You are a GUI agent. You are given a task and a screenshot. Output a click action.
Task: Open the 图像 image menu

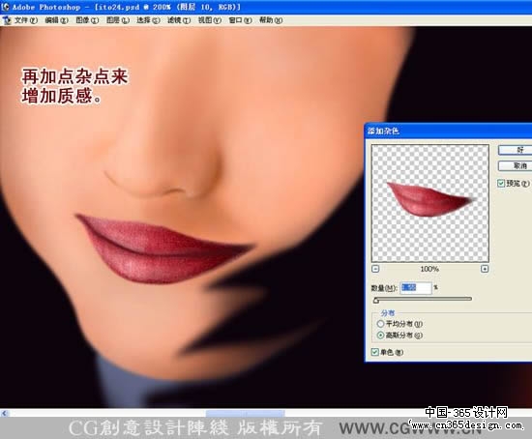coord(87,20)
